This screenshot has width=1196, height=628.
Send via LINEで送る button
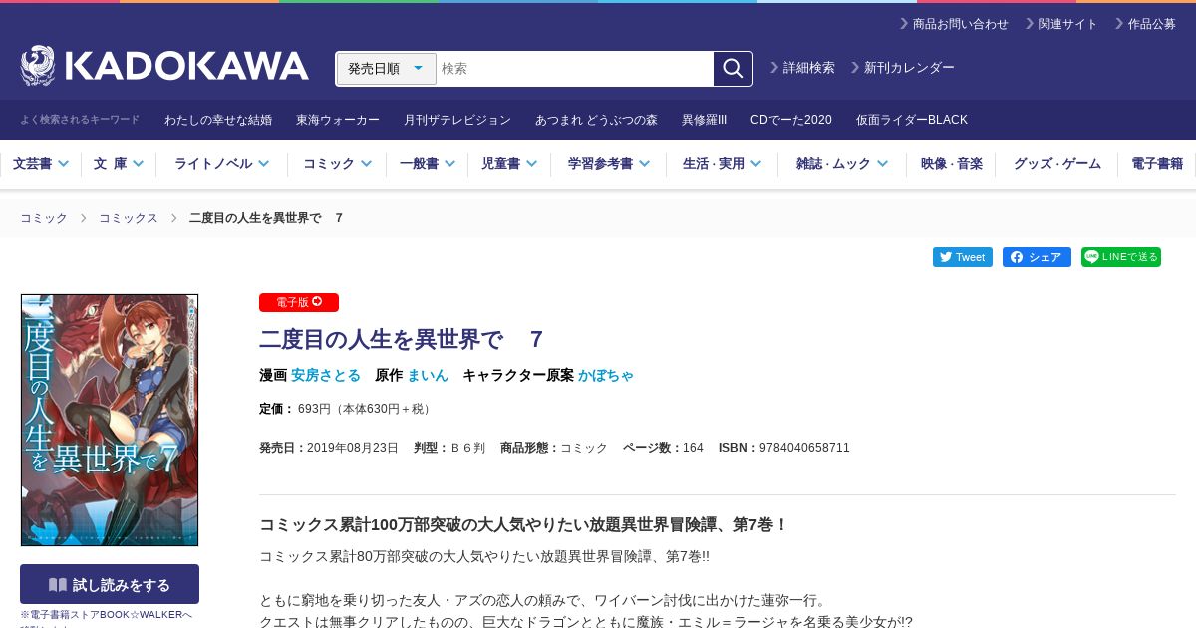click(1121, 257)
